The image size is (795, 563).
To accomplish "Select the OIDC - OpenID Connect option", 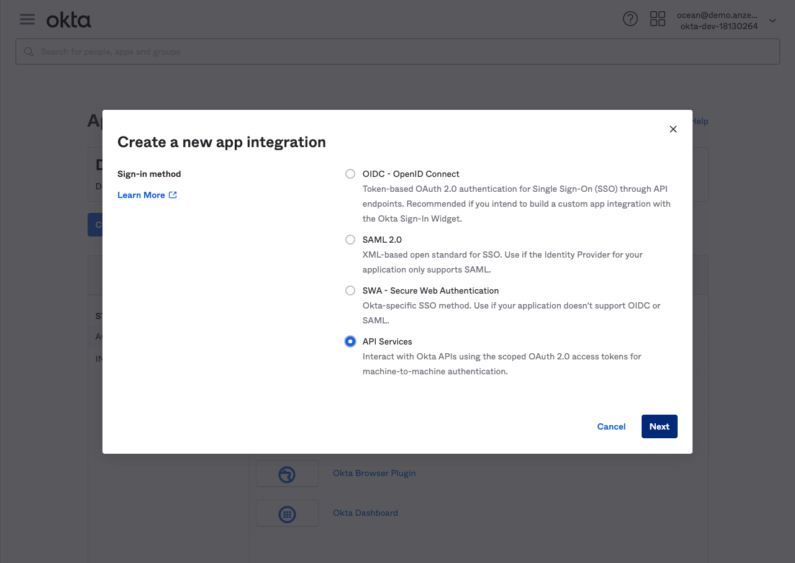I will [350, 174].
